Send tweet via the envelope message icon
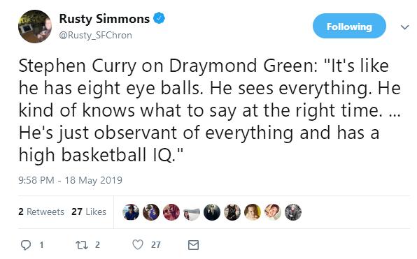Viewport: 417px width, 259px height. coord(193,244)
